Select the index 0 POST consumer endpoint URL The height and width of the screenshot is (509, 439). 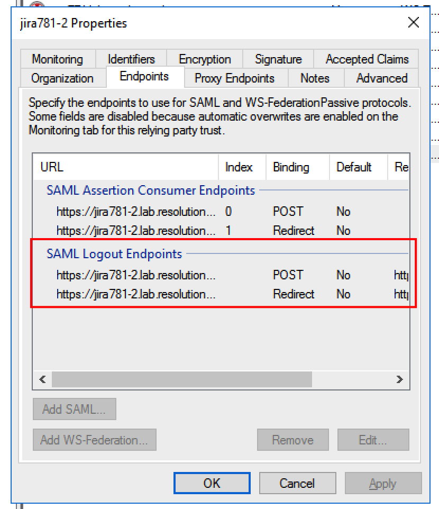click(136, 212)
